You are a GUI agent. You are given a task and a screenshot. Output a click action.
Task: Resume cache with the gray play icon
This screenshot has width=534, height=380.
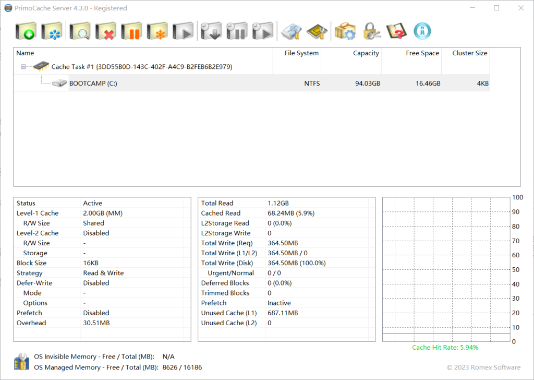tap(183, 31)
